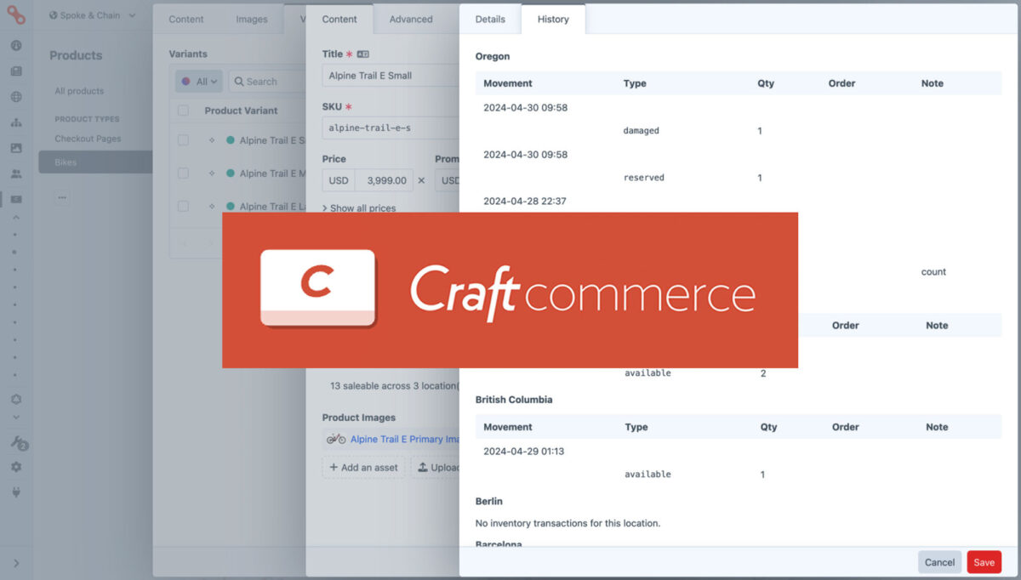Switch to the Details tab

point(490,19)
